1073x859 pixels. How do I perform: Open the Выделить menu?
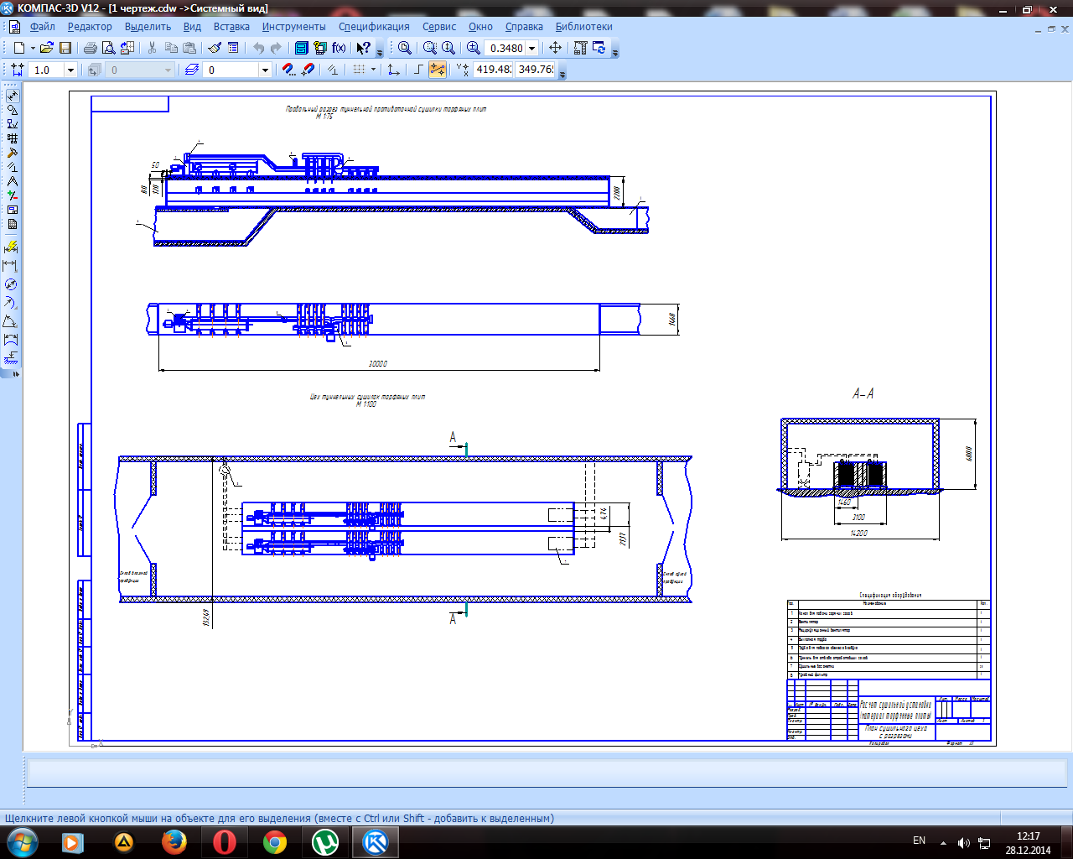(148, 26)
